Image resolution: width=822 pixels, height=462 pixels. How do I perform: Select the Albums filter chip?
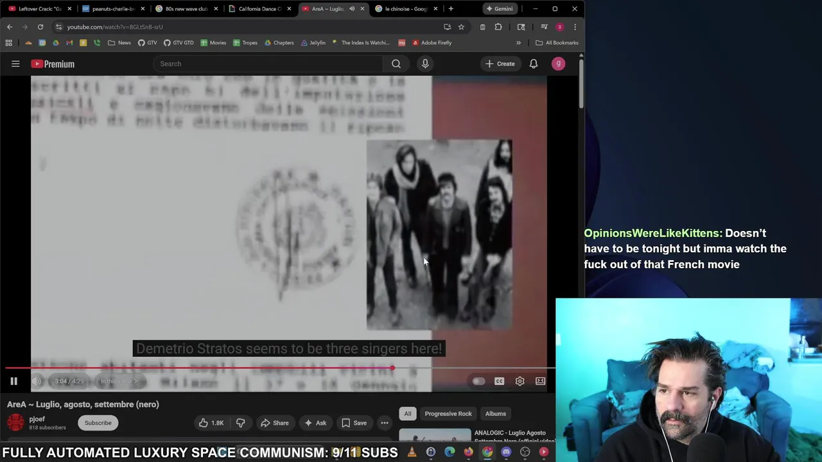click(x=496, y=414)
